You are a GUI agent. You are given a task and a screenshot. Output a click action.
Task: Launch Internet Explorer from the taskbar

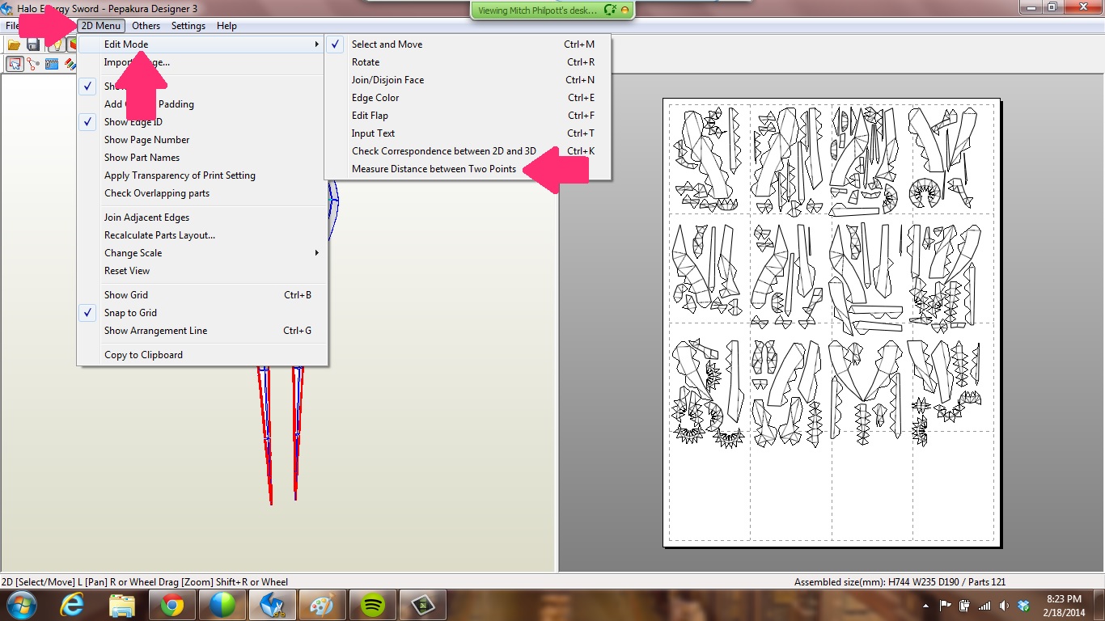[71, 605]
